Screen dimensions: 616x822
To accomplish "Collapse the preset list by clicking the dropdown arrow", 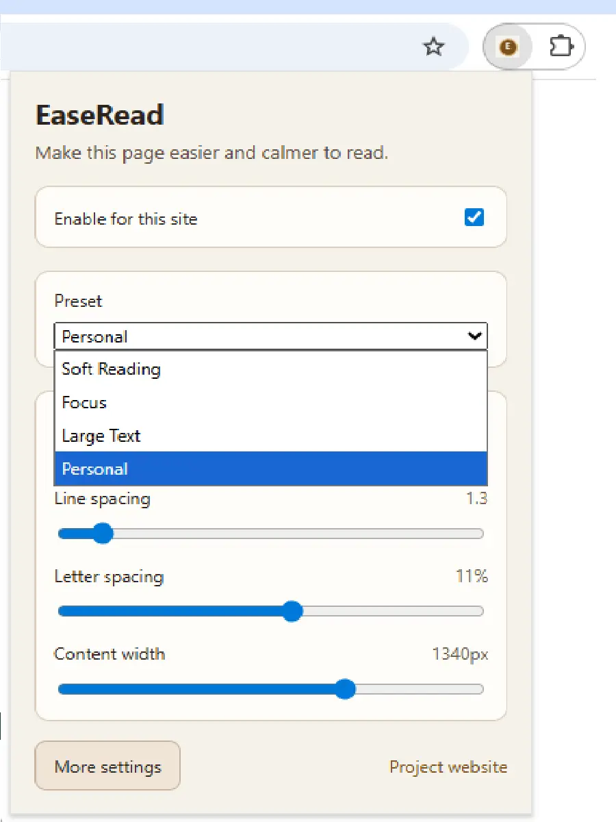I will (x=475, y=336).
